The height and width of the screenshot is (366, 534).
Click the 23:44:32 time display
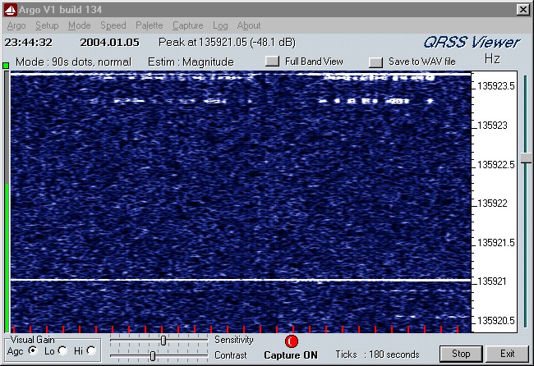point(29,43)
